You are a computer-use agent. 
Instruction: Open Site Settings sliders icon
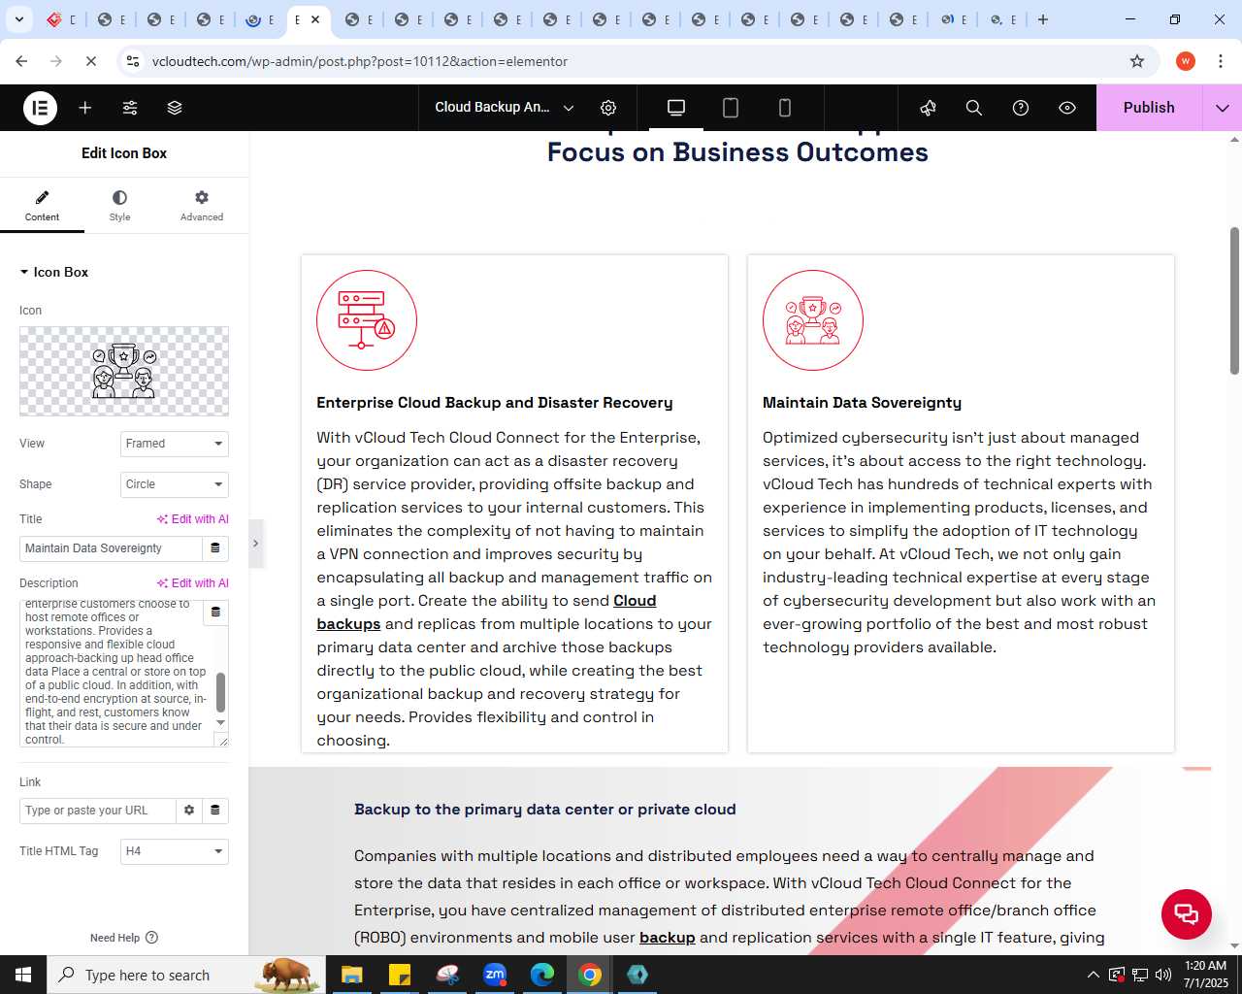pyautogui.click(x=130, y=108)
